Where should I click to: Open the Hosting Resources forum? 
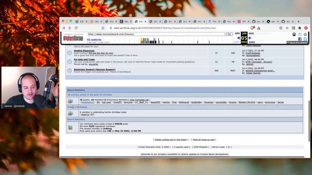(84, 51)
